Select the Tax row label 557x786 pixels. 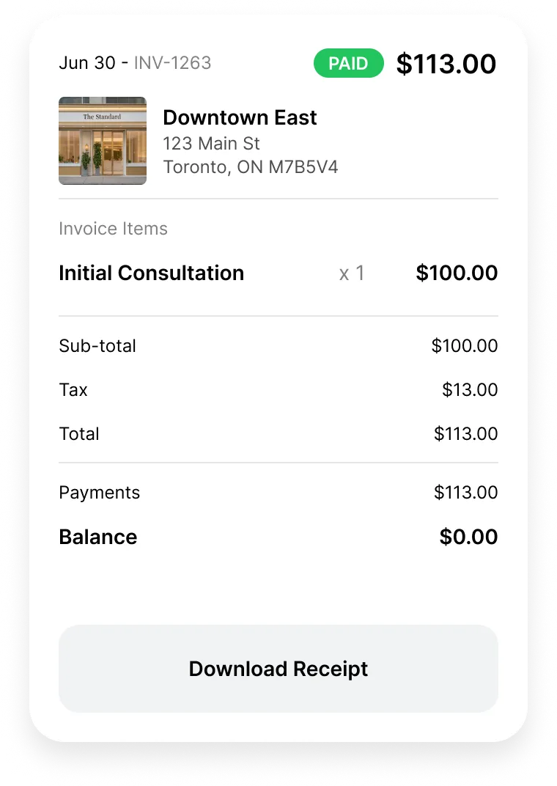73,390
